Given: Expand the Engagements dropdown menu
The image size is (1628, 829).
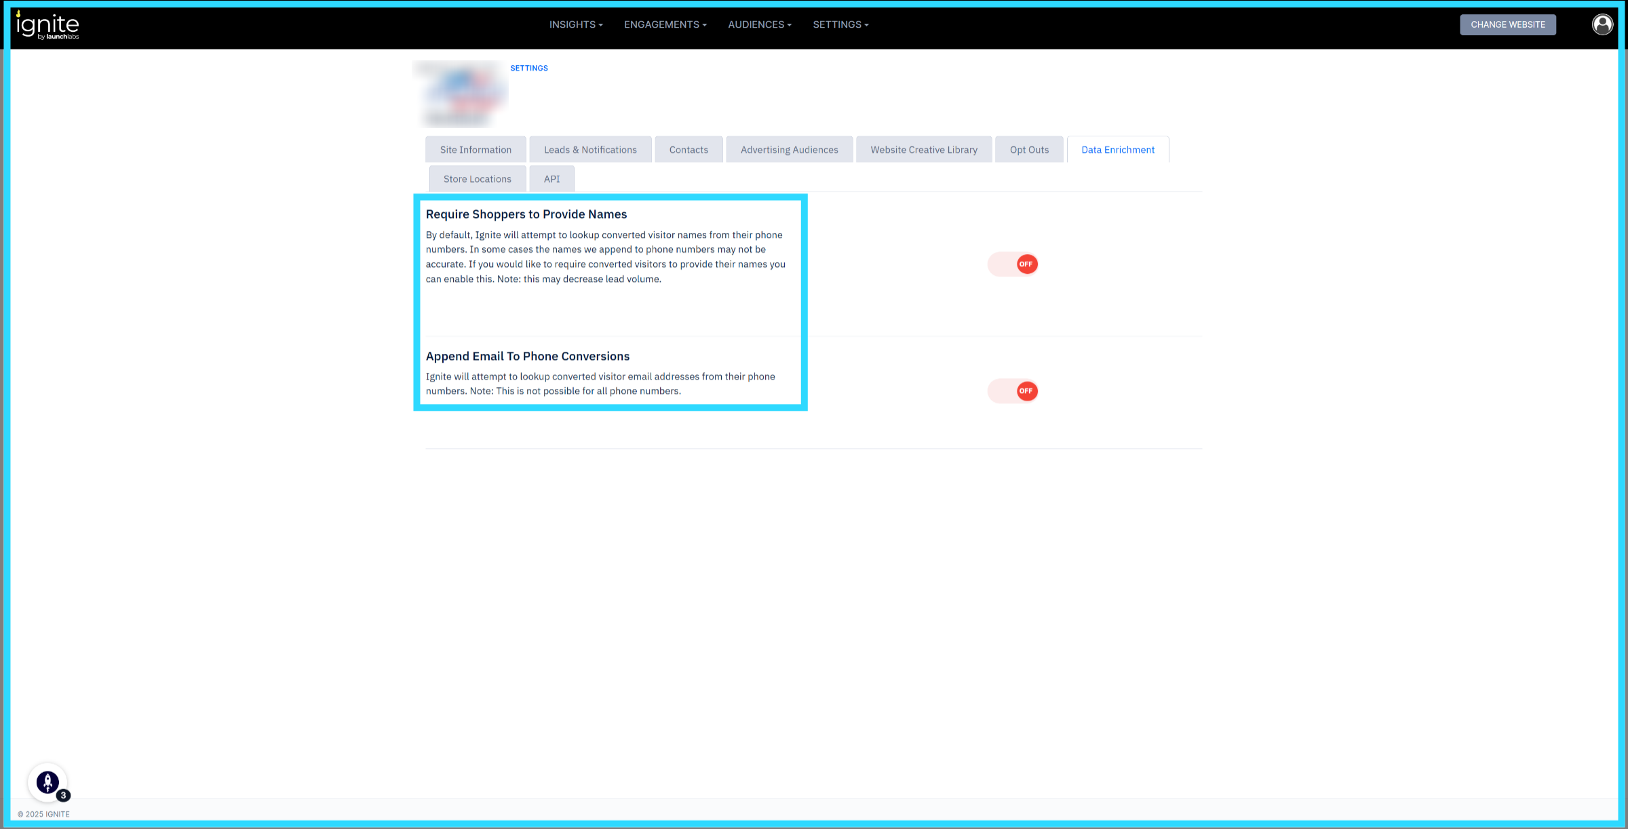Looking at the screenshot, I should click(x=665, y=24).
